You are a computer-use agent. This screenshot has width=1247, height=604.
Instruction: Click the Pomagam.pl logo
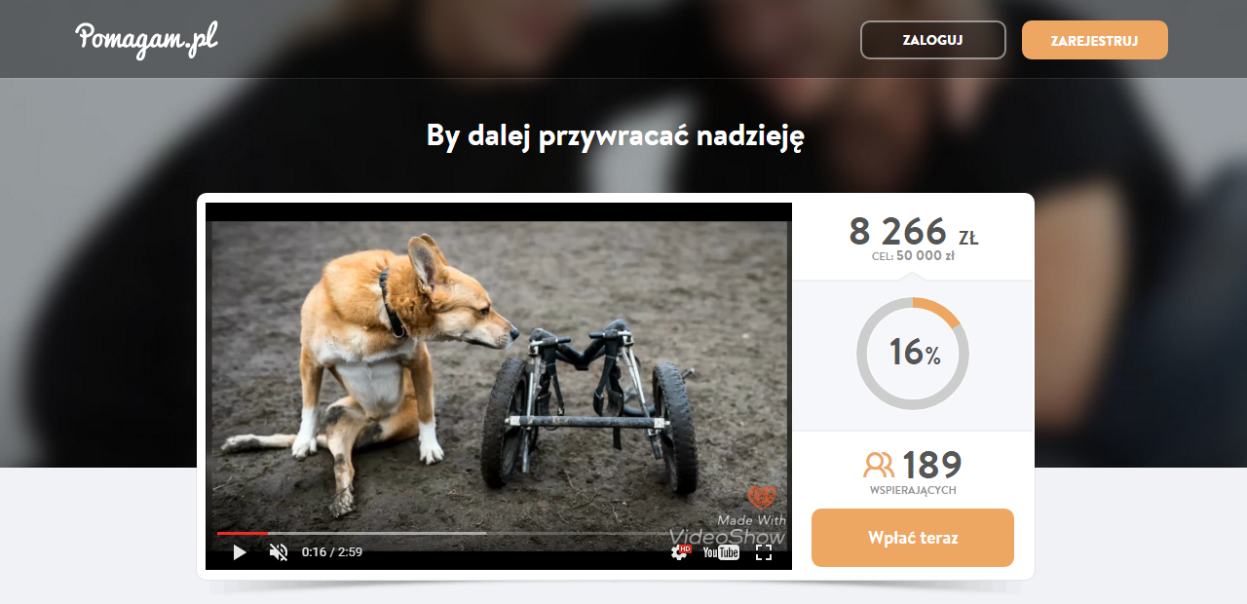146,39
